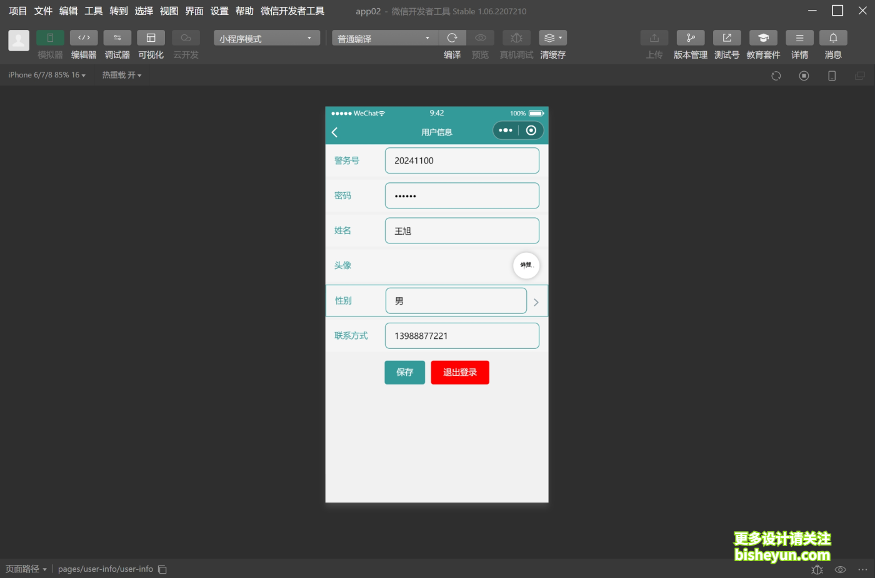
Task: Click the 密码 password field
Action: pyautogui.click(x=462, y=195)
